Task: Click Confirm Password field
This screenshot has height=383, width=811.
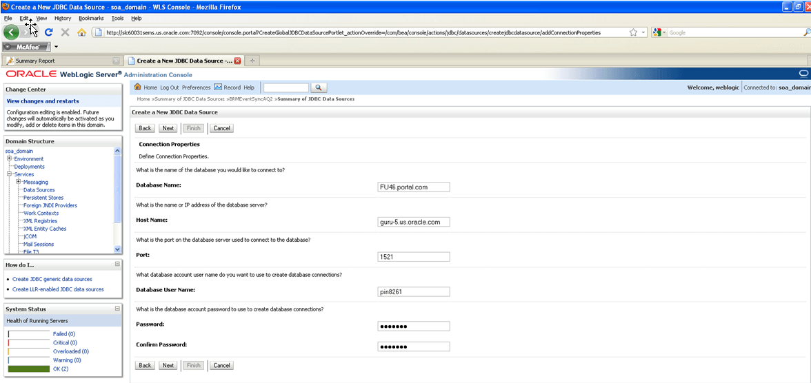Action: (x=414, y=346)
